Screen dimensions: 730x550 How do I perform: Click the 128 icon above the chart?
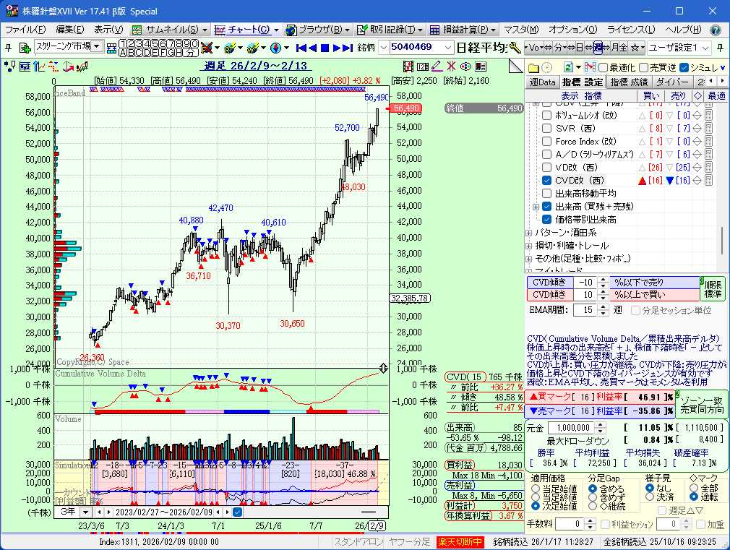(422, 66)
